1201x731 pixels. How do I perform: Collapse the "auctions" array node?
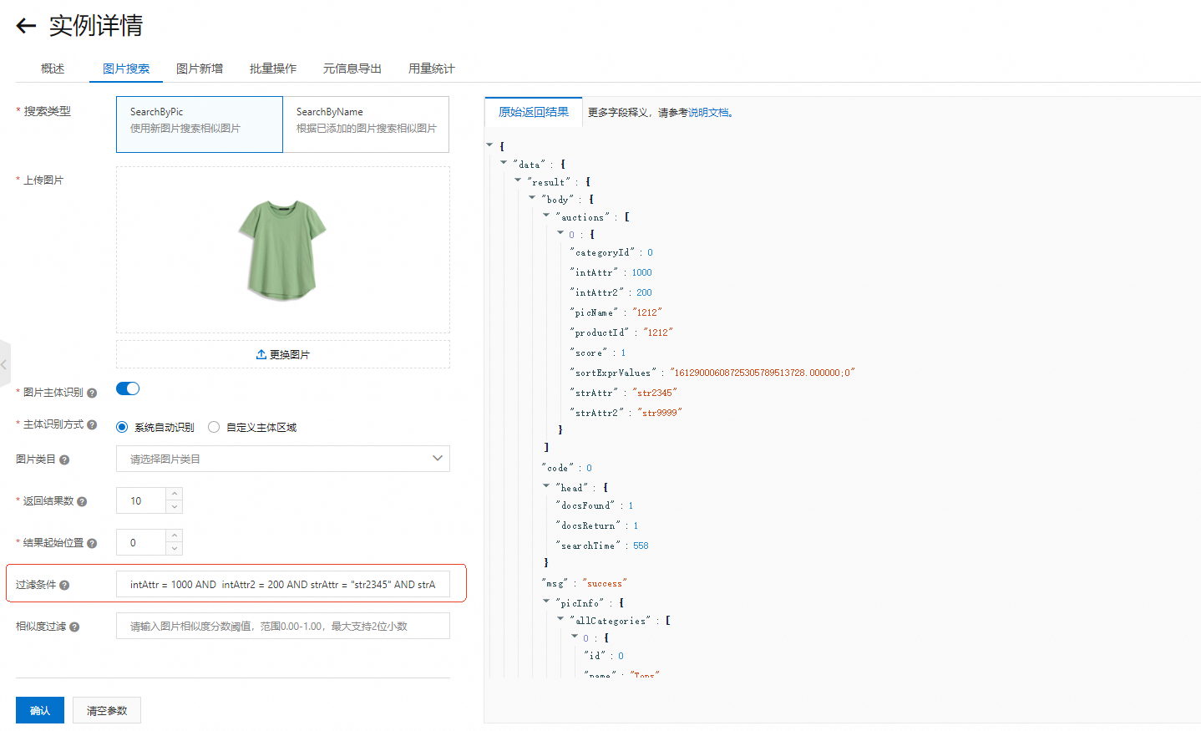point(546,216)
